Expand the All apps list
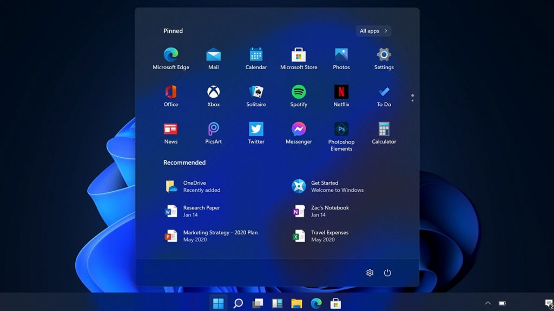554x311 pixels. [x=373, y=31]
